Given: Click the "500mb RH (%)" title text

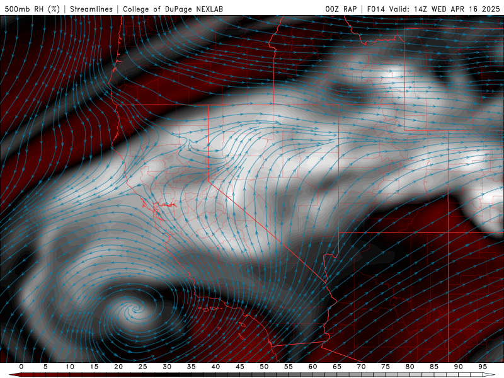Looking at the screenshot, I should (32, 9).
